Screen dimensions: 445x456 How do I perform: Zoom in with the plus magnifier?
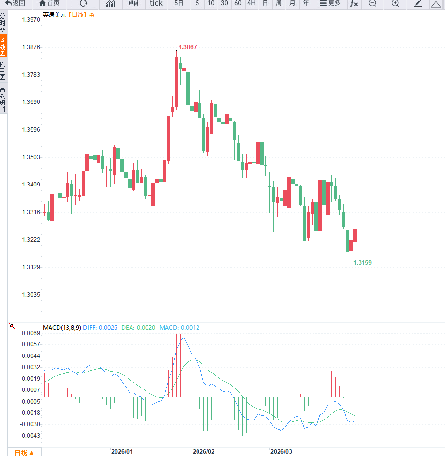395,3
